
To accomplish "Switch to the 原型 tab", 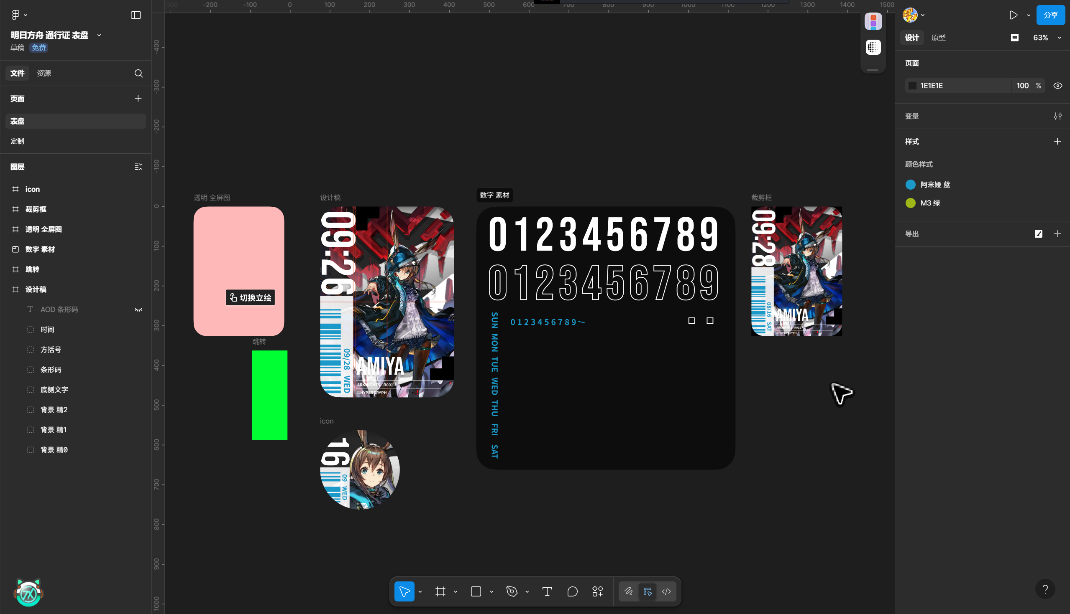I will [938, 38].
